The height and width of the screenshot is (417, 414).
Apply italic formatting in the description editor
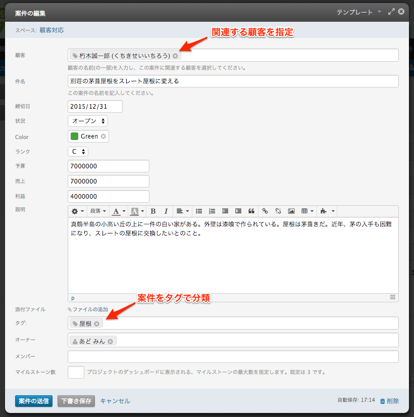coord(165,211)
